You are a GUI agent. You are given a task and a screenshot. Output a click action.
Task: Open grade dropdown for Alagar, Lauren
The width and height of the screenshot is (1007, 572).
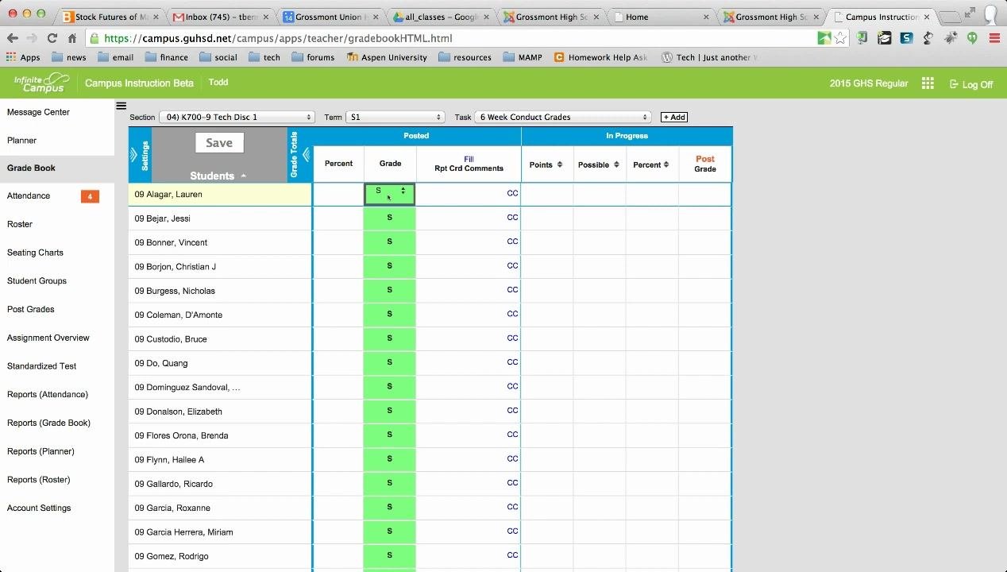pyautogui.click(x=390, y=194)
